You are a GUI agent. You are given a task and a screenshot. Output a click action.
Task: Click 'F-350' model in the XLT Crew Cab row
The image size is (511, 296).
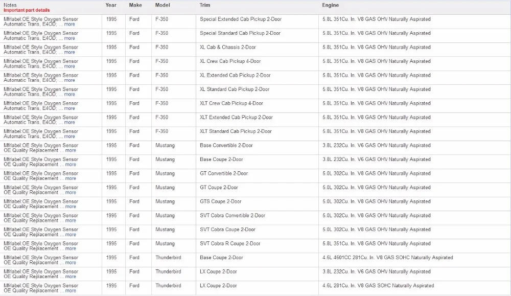(161, 103)
